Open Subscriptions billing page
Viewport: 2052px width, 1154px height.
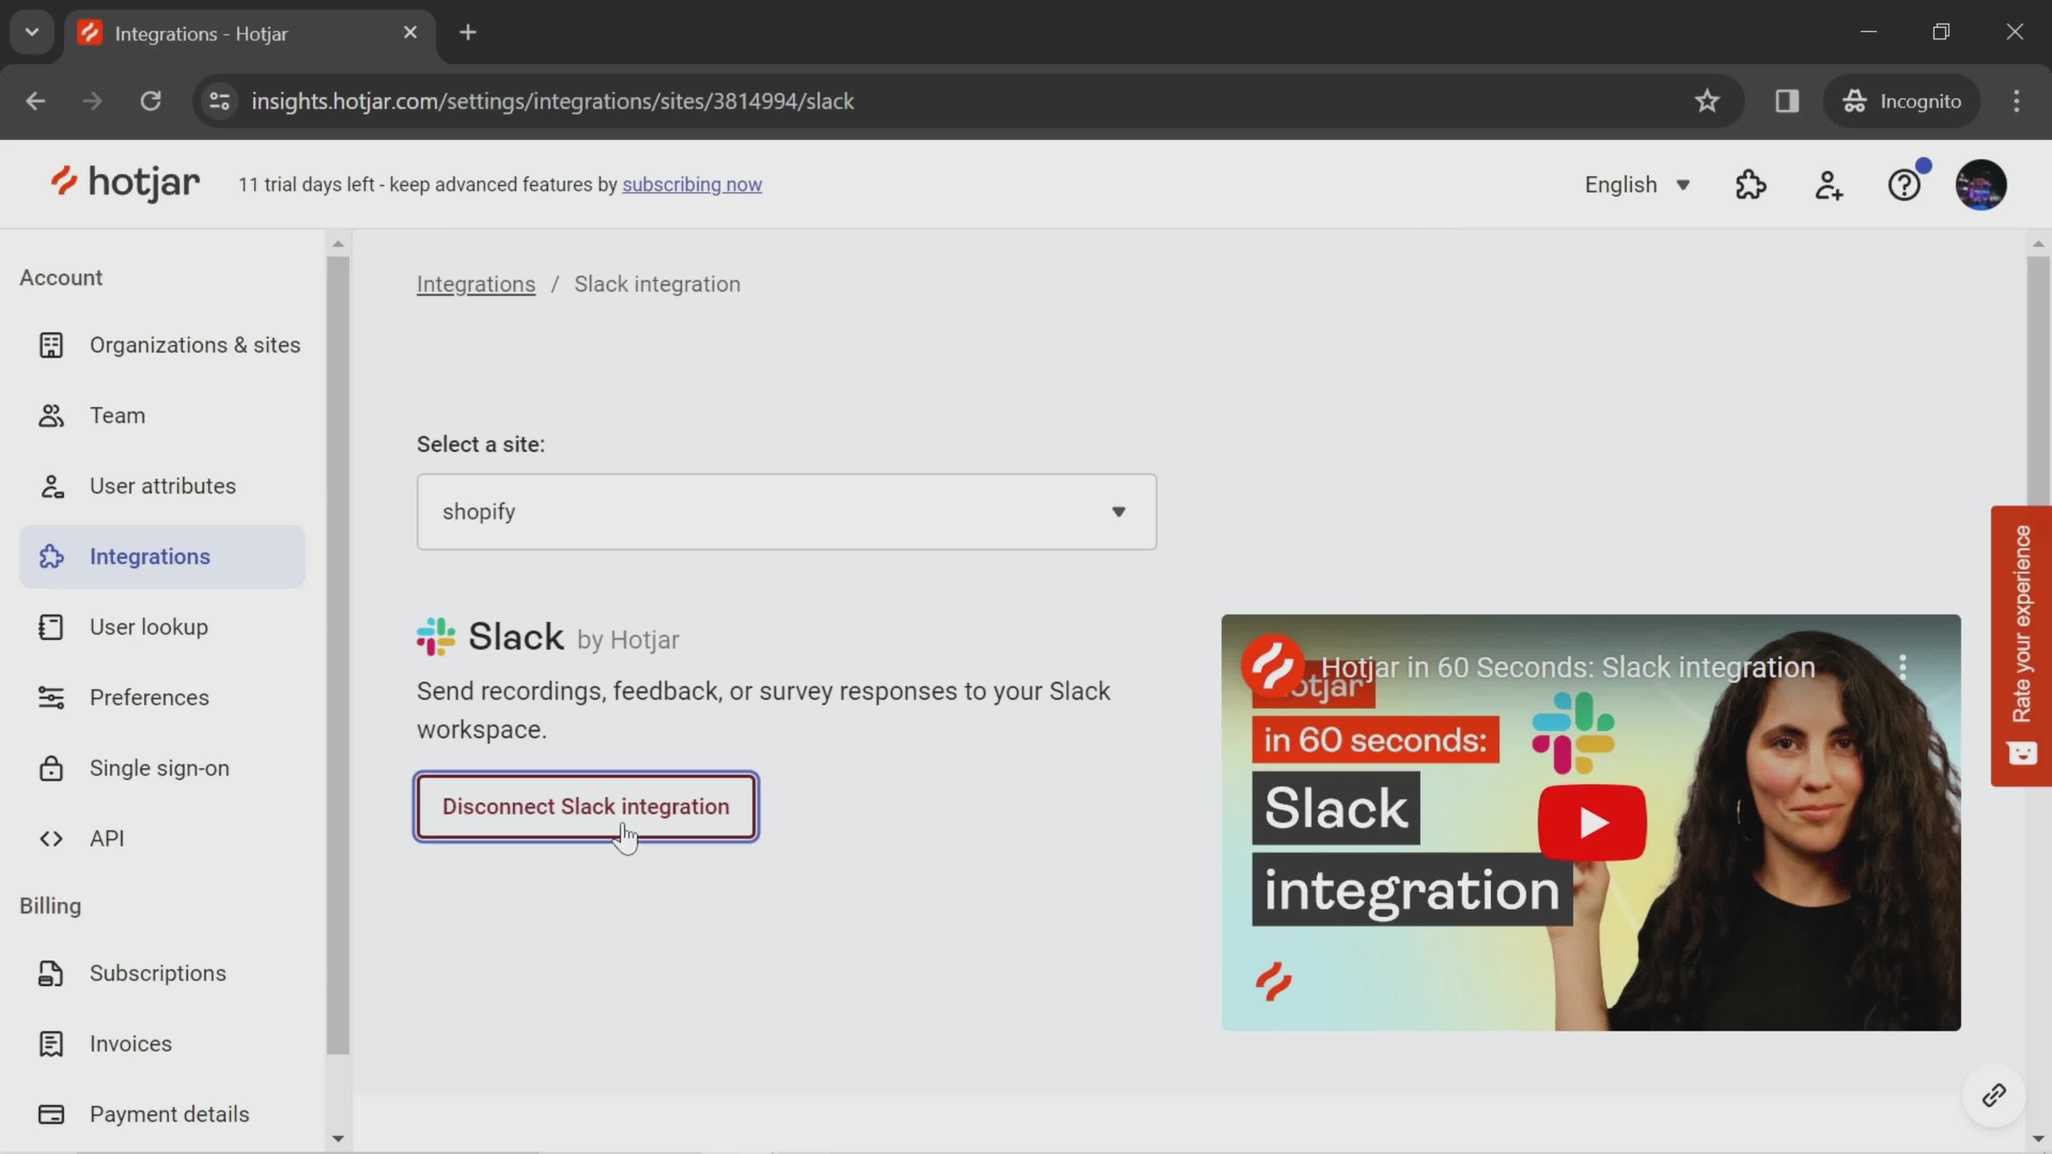pos(162,973)
